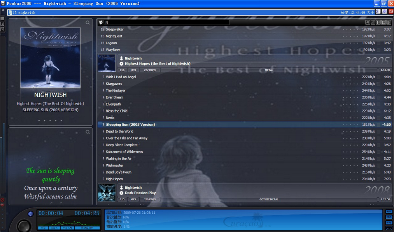Click the ALB button at bottom right
This screenshot has width=394, height=232.
[389, 212]
